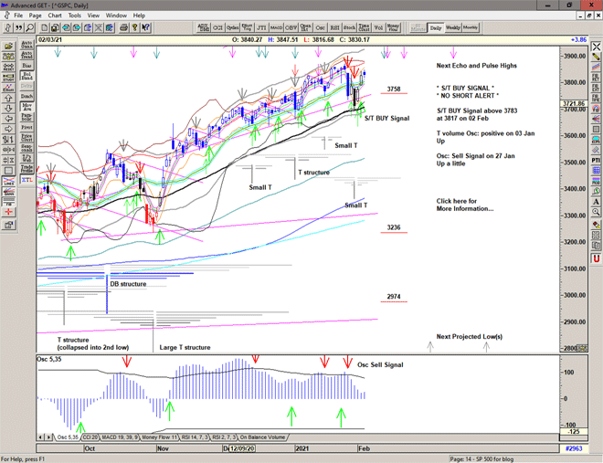Open the Window menu
This screenshot has height=463, width=603.
[116, 16]
